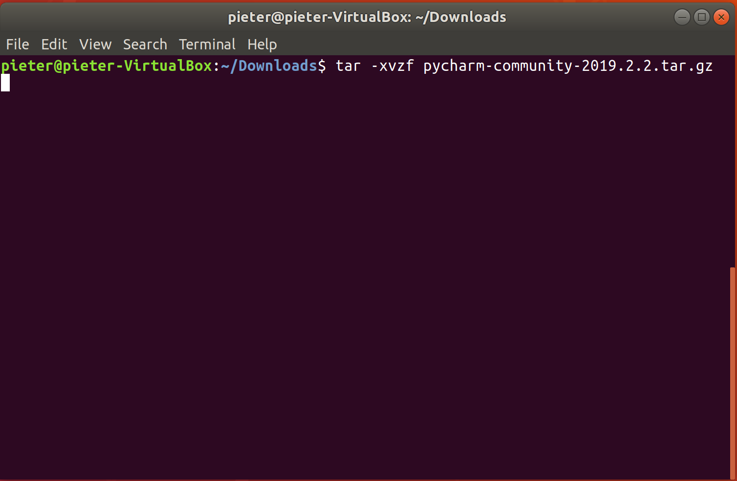Click the blinking terminal cursor block

pyautogui.click(x=5, y=82)
